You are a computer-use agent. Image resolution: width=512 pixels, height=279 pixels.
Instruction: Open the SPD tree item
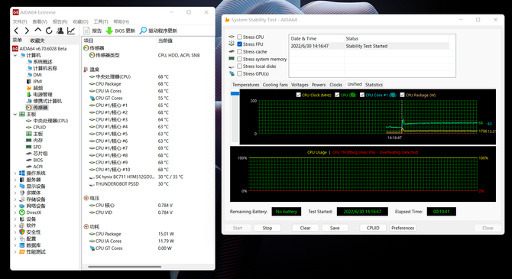[x=34, y=147]
